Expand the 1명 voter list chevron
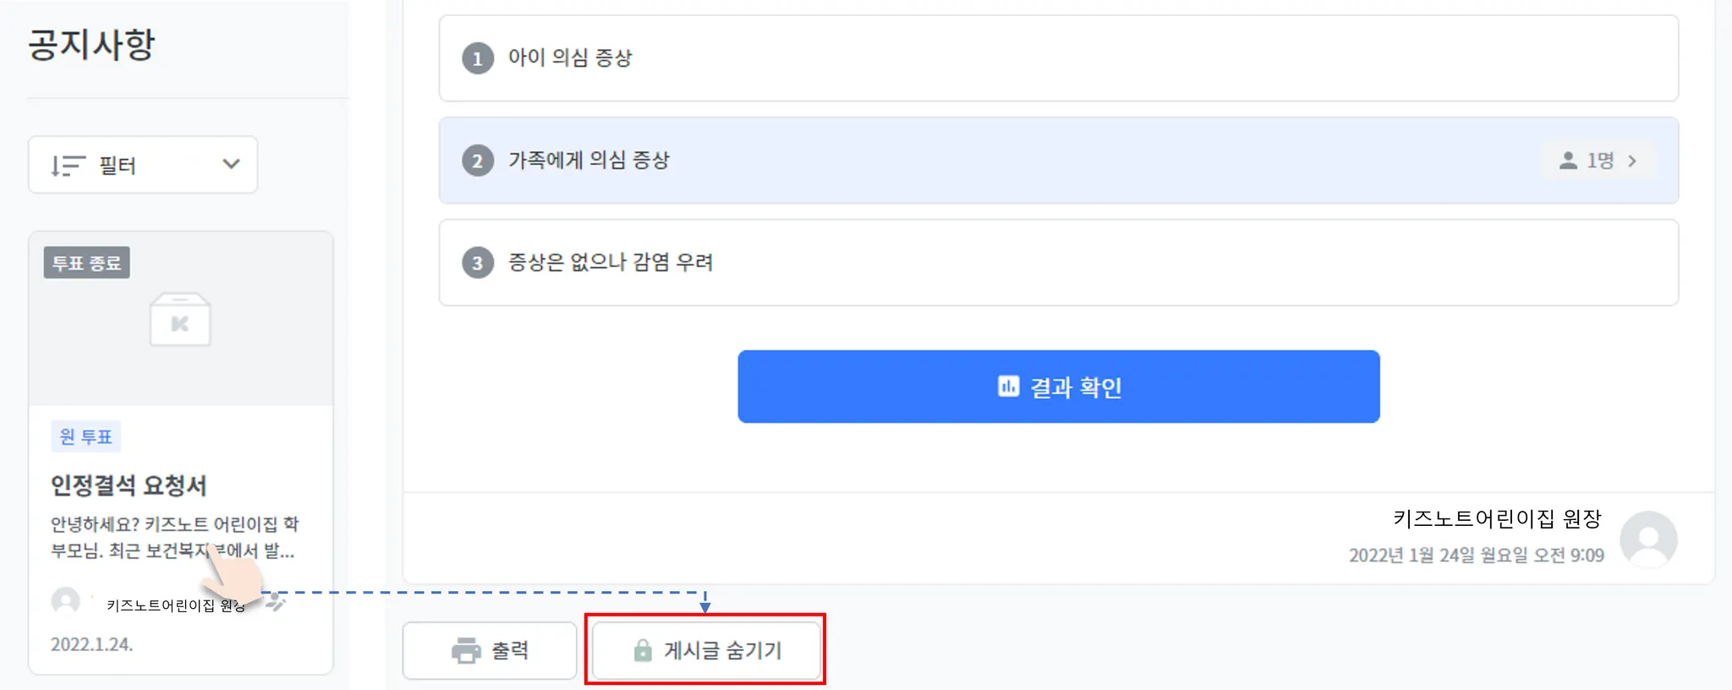The height and width of the screenshot is (690, 1732). coord(1632,161)
